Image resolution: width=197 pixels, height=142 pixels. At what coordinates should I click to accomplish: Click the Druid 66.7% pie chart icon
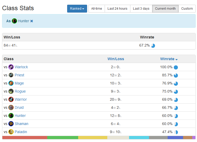[x=176, y=108]
